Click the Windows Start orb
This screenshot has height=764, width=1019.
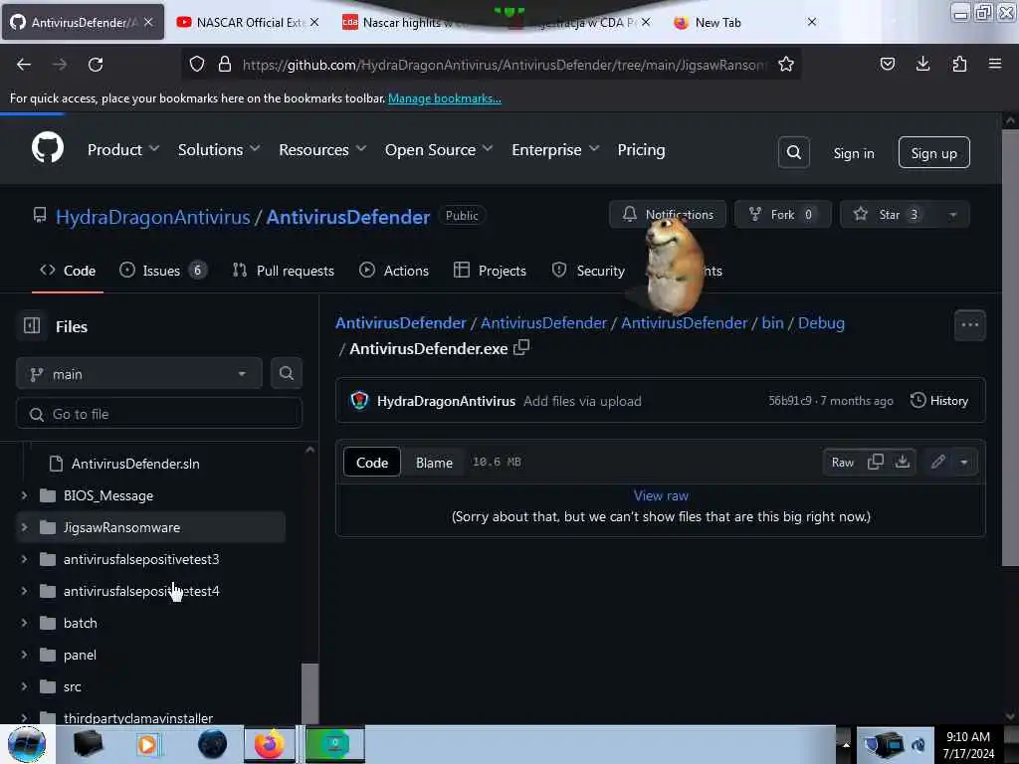coord(27,744)
